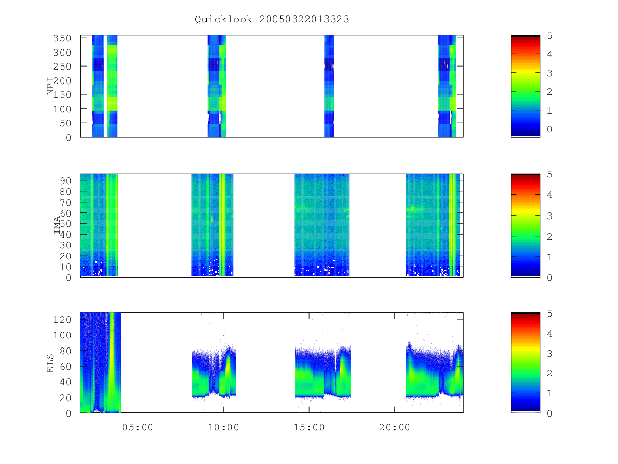Viewport: 618px width, 464px height.
Task: Click the IMA panel color bar
Action: (x=525, y=225)
